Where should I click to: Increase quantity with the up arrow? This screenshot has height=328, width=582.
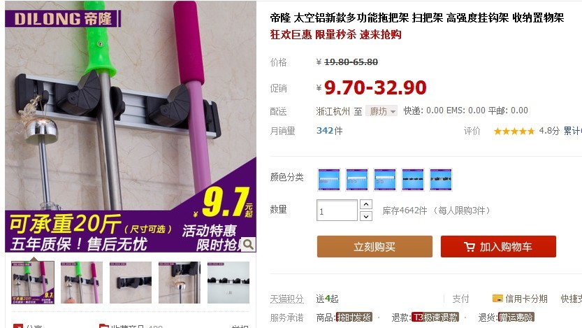[x=366, y=204]
